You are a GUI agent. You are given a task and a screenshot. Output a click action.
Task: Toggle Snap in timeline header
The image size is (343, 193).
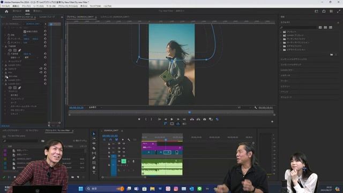tap(110, 139)
